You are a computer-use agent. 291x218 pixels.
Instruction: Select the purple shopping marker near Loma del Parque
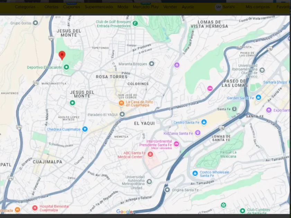(177, 65)
